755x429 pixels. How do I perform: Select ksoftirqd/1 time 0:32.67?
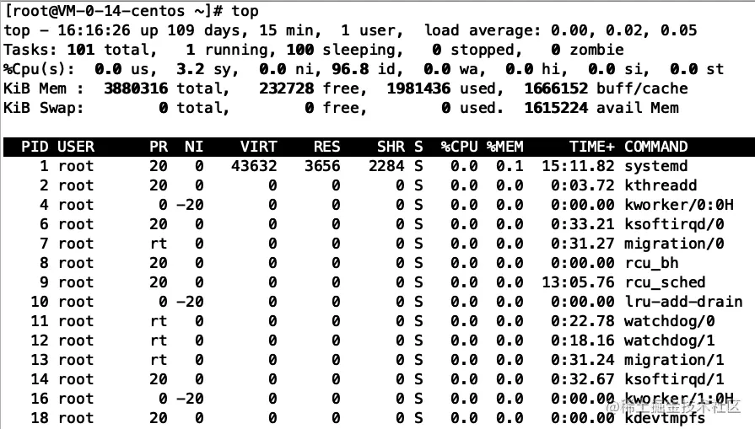[x=583, y=379]
